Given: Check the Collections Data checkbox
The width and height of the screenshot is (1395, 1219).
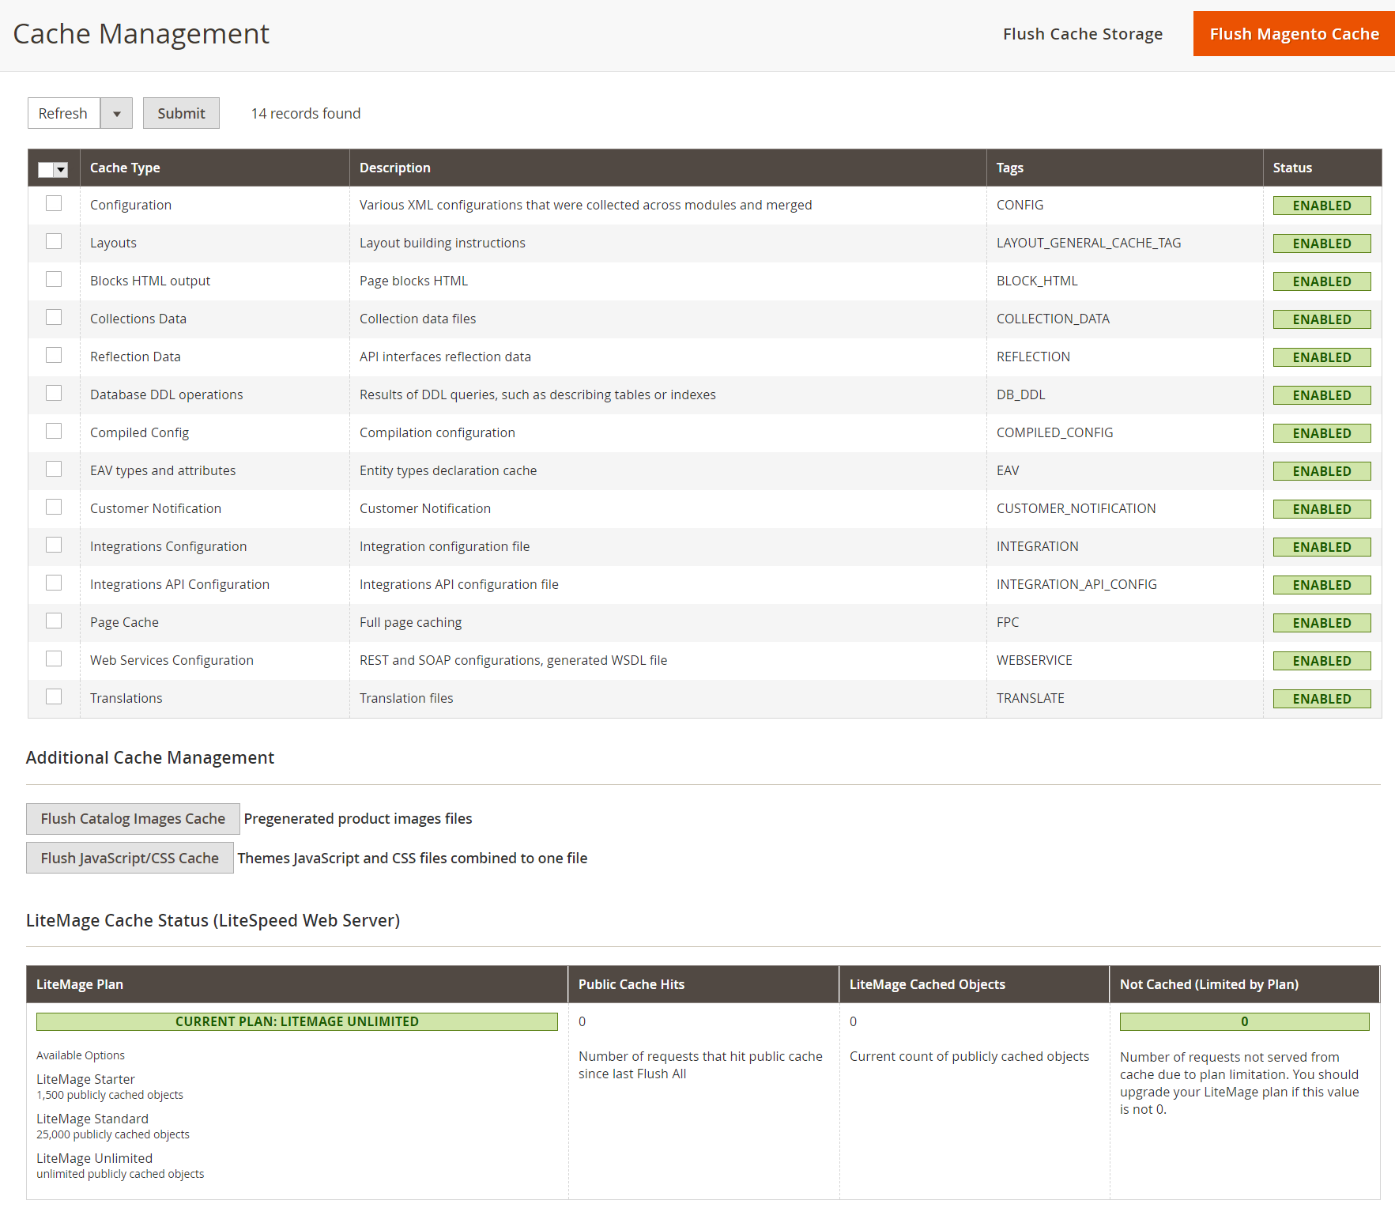Looking at the screenshot, I should point(54,318).
